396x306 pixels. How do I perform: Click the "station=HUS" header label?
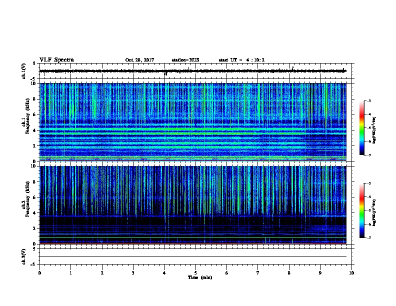pos(185,60)
